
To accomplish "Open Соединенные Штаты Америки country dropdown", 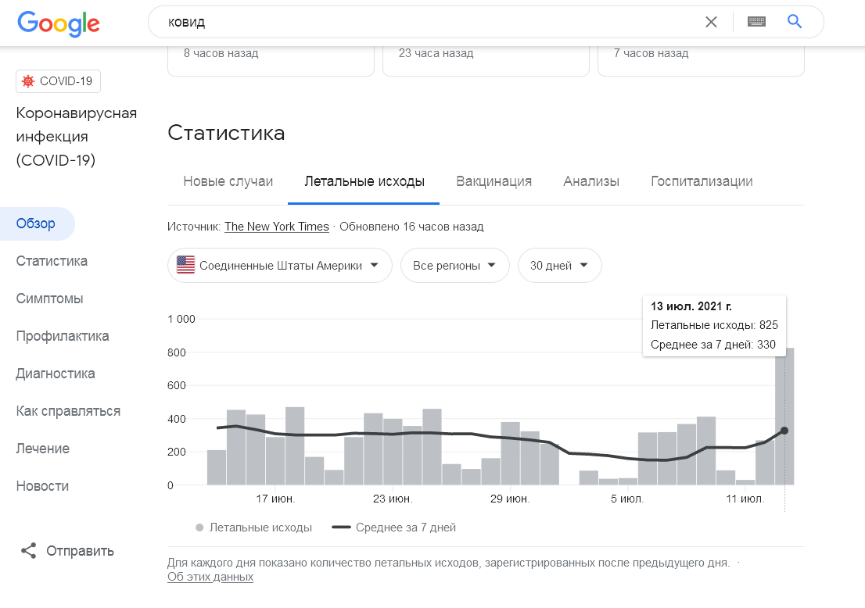I will (x=280, y=266).
